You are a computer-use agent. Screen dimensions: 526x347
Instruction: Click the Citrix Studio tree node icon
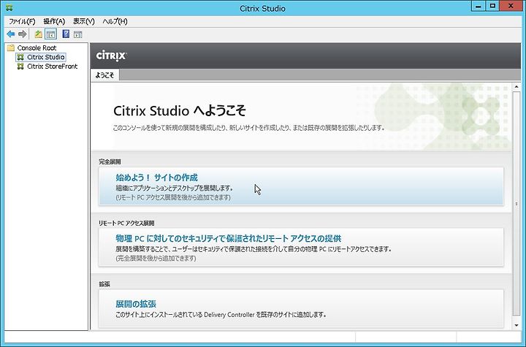pos(20,57)
